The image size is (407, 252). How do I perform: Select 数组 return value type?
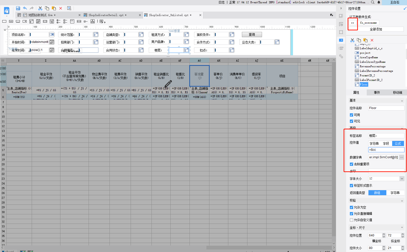pyautogui.click(x=377, y=193)
